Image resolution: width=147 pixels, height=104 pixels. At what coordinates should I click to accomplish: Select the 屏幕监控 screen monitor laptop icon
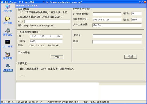[x=8, y=30]
